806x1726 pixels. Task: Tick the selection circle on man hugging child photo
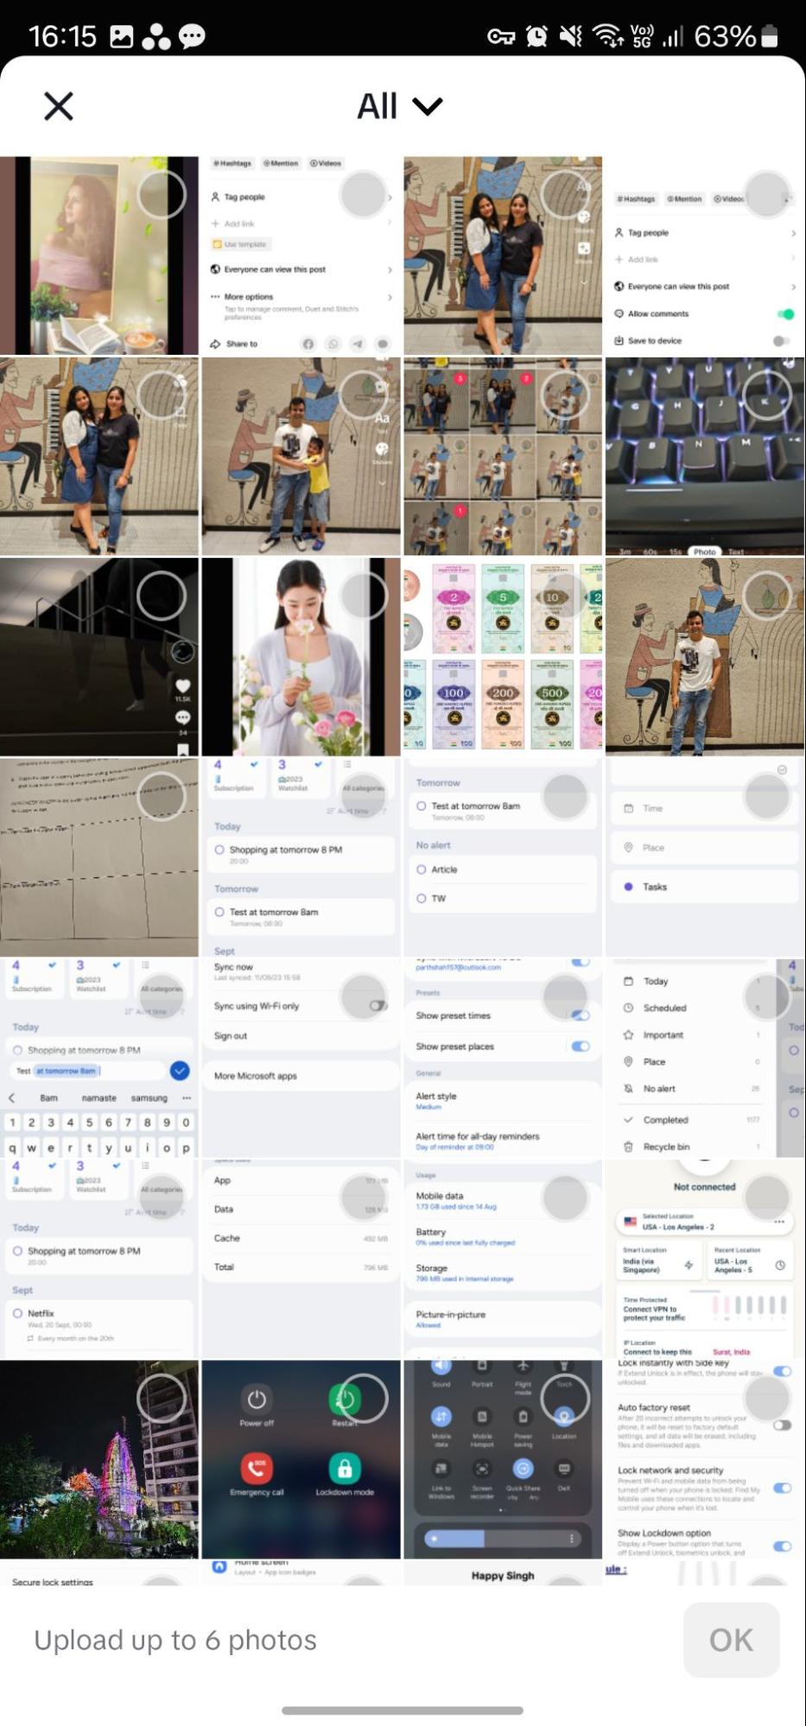coord(364,395)
